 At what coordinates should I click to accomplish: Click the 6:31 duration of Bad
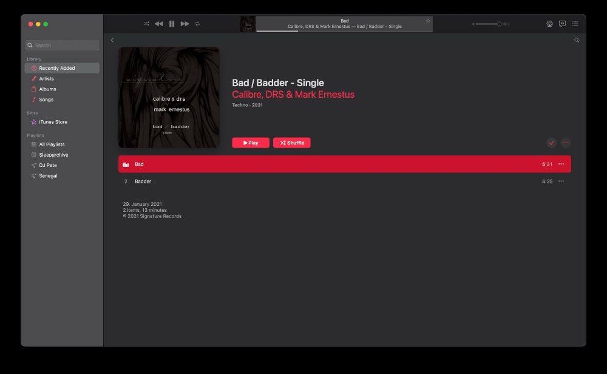[548, 164]
